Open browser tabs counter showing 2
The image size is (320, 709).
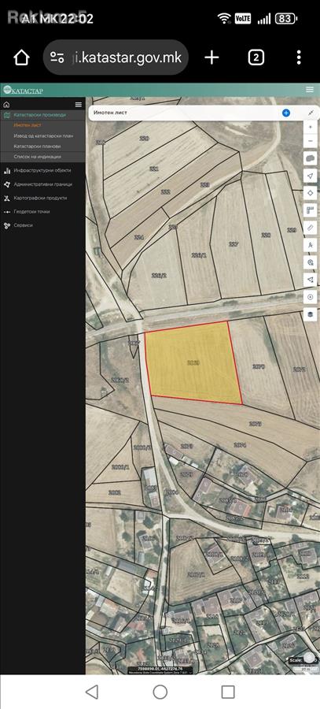[x=256, y=58]
